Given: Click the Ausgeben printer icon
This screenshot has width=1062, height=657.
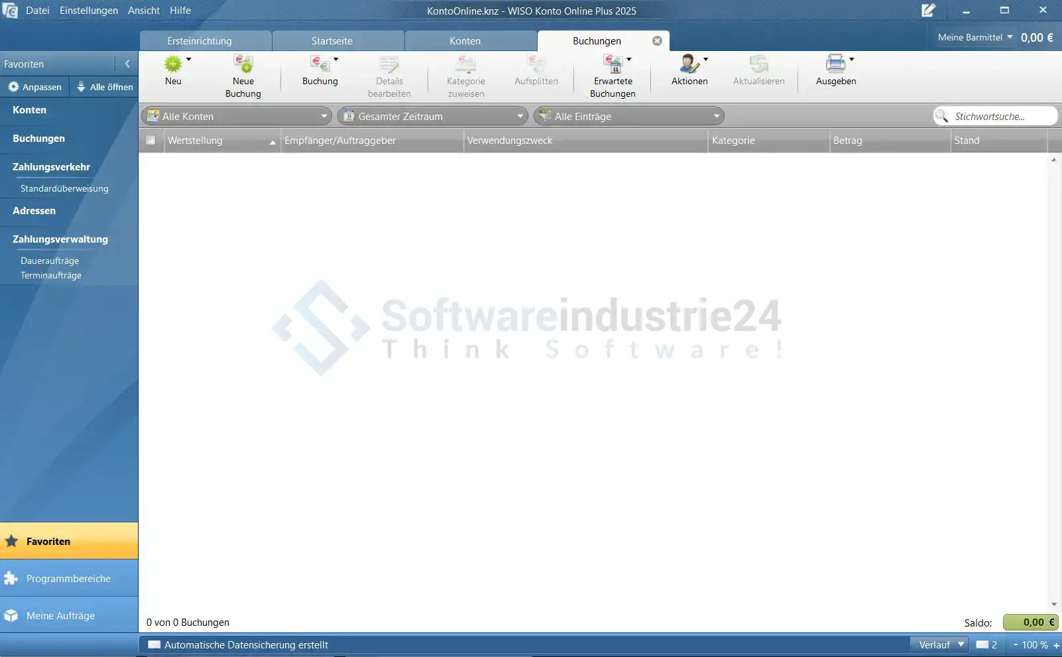Looking at the screenshot, I should 835,64.
